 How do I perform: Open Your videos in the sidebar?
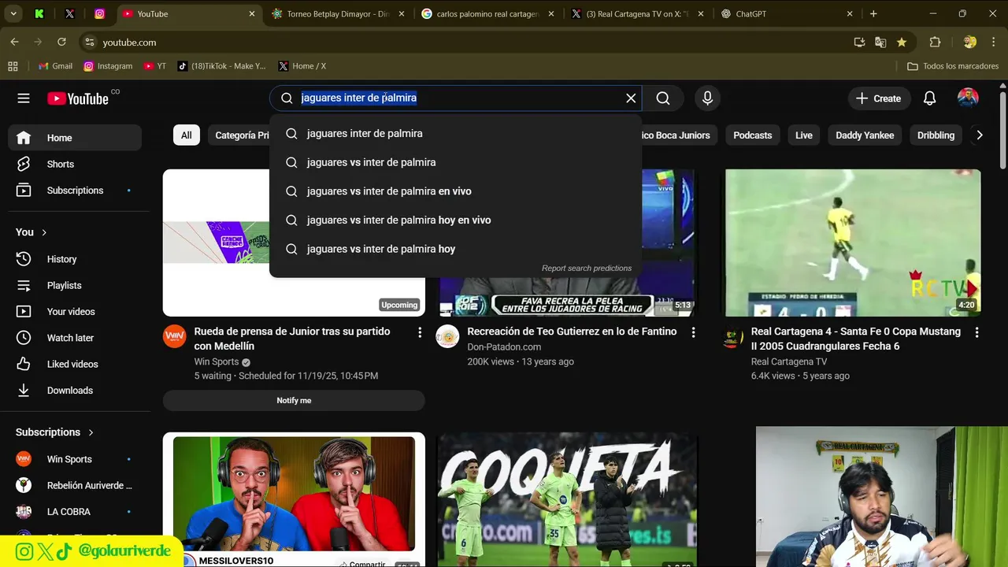[75, 312]
